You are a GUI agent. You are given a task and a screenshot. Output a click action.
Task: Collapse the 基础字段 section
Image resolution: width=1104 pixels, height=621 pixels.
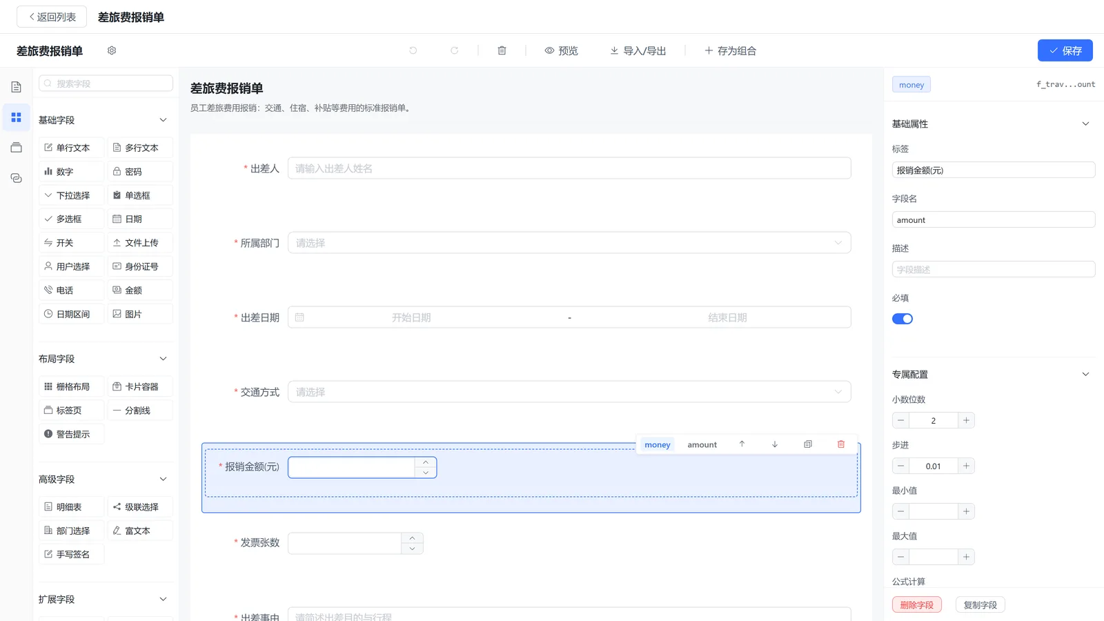pos(164,120)
